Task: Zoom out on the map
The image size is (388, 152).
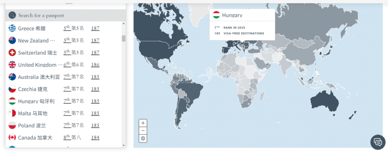Action: tap(143, 130)
